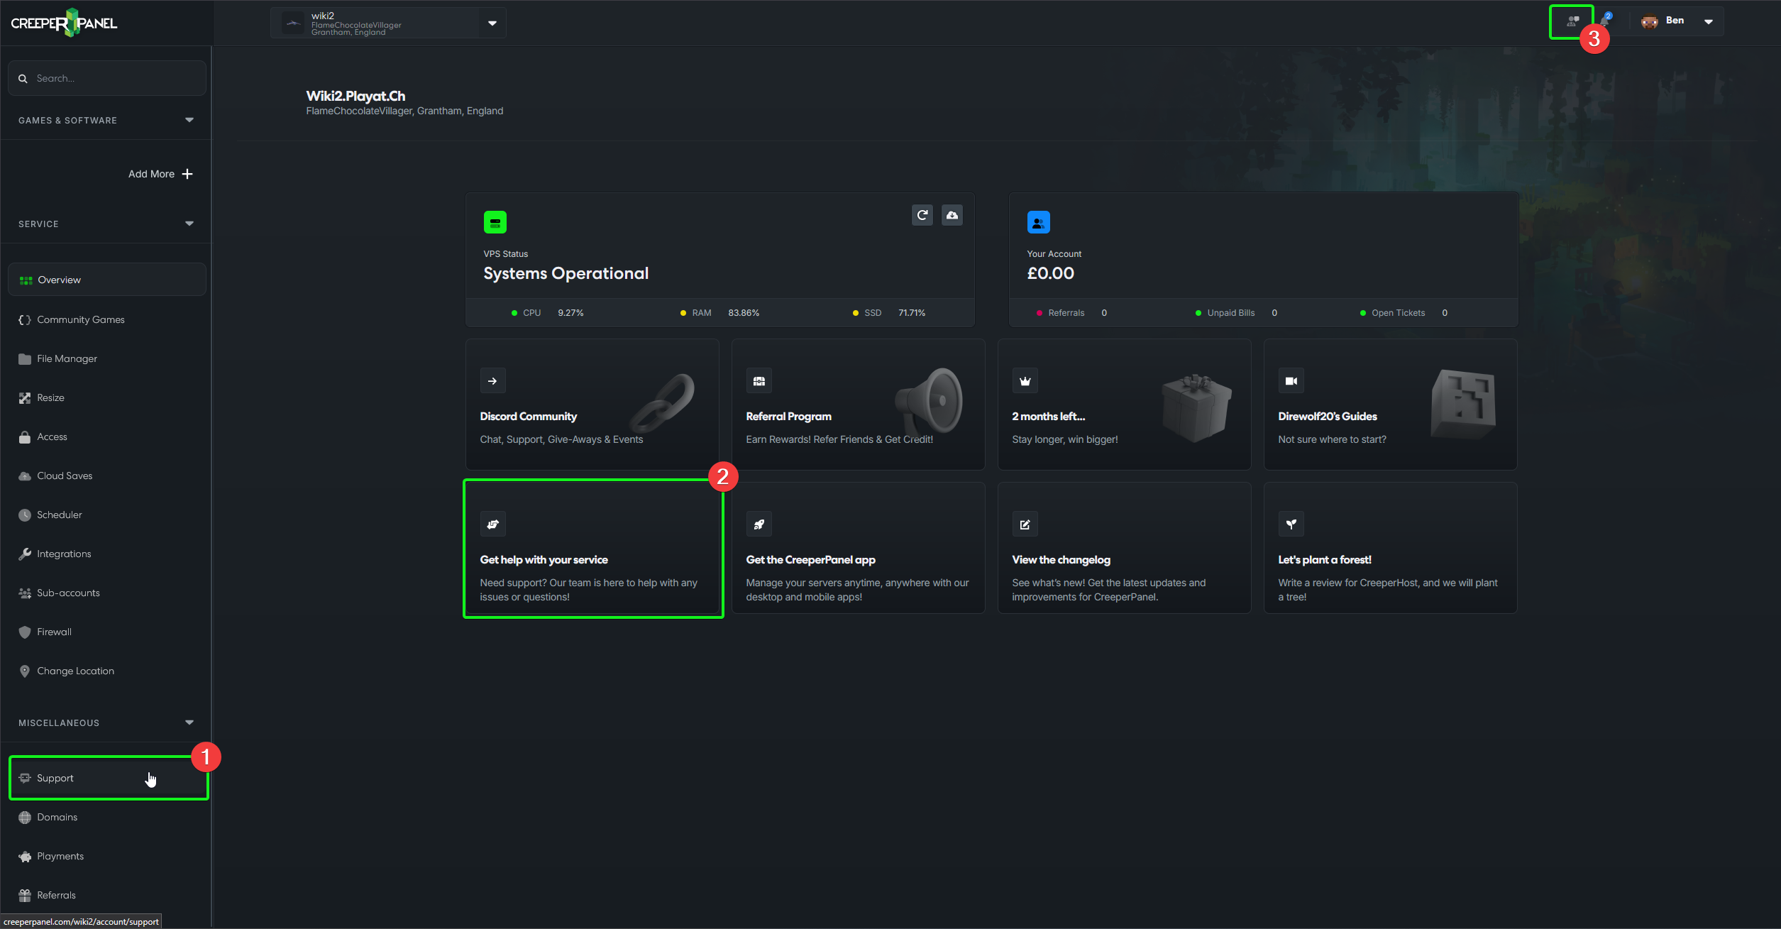1781x929 pixels.
Task: Open the notifications bell icon
Action: pos(1604,21)
